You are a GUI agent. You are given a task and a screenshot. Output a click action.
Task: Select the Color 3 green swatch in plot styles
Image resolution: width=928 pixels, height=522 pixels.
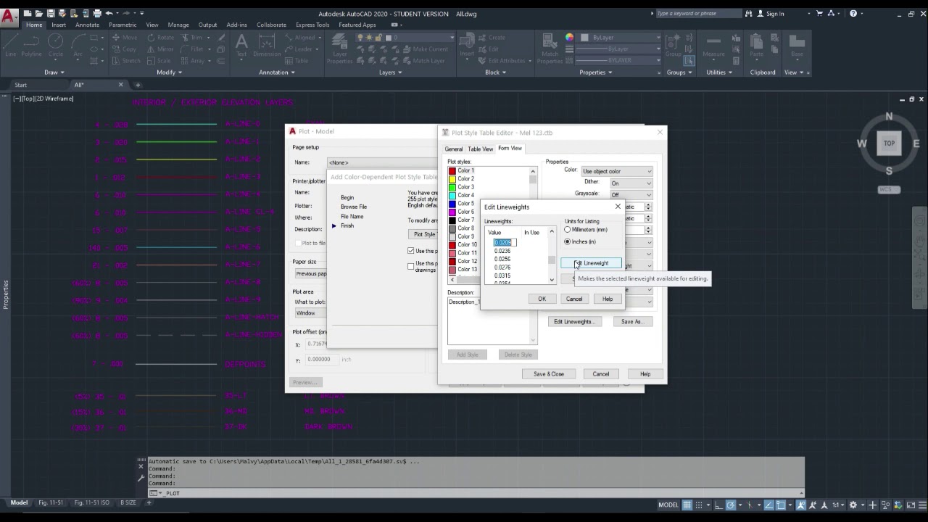[x=452, y=187]
